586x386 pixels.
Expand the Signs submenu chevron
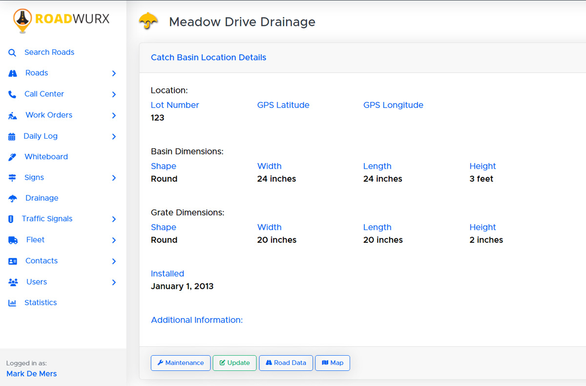[114, 178]
